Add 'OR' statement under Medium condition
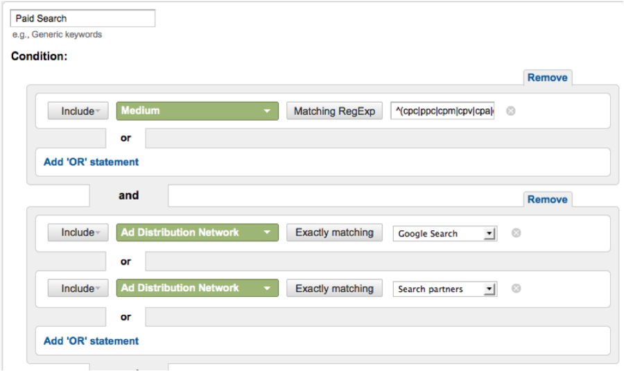624x371 pixels. [x=91, y=162]
